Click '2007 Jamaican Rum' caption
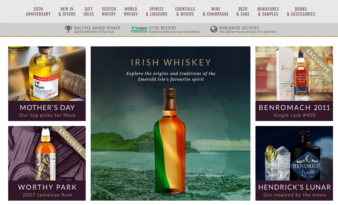This screenshot has width=338, height=205. [x=47, y=195]
